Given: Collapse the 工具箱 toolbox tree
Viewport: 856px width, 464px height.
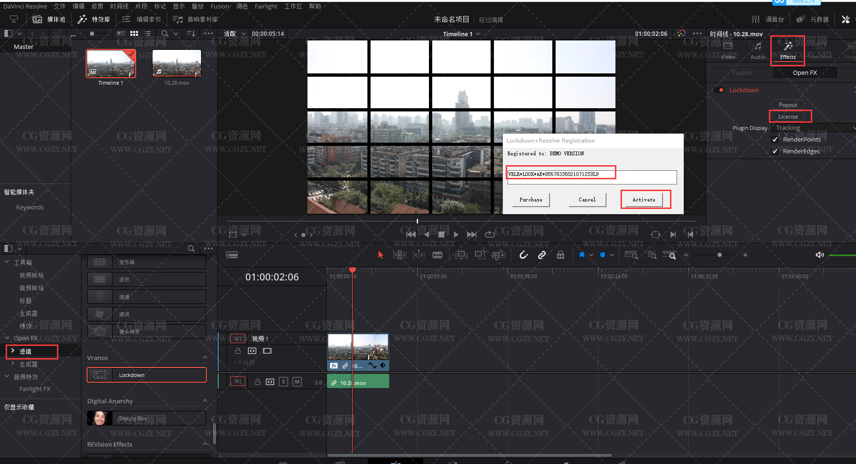Looking at the screenshot, I should tap(7, 262).
